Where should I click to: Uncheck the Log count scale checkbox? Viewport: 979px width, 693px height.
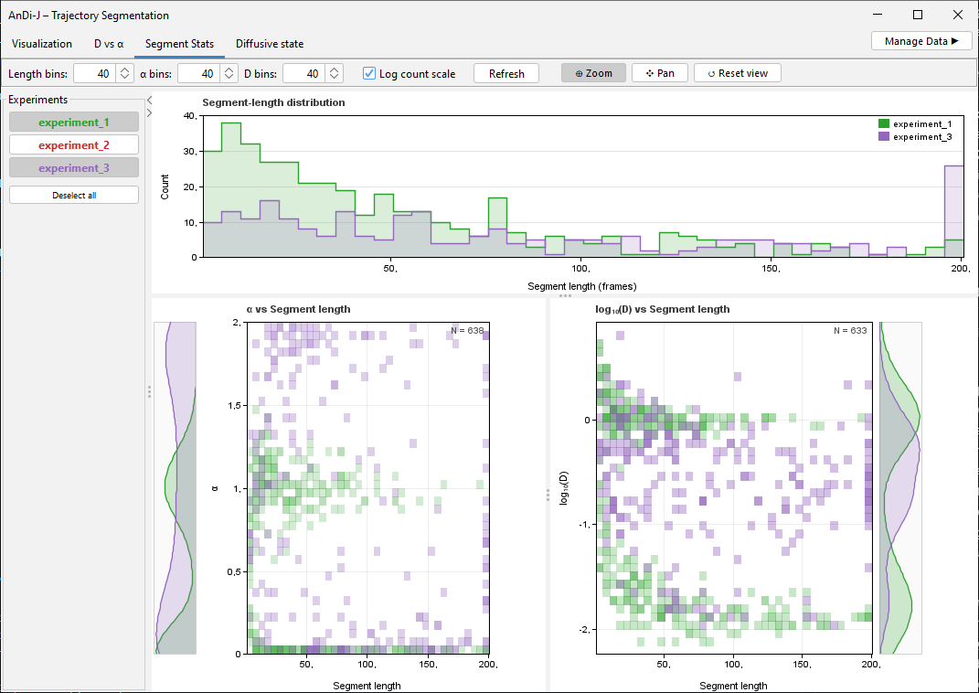[x=369, y=74]
